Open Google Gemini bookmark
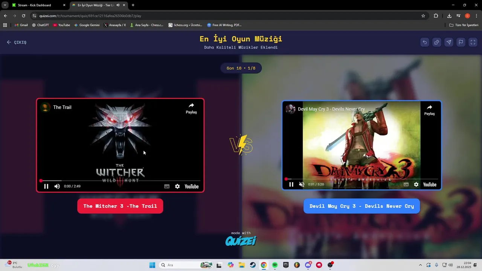The height and width of the screenshot is (271, 482). (x=87, y=25)
